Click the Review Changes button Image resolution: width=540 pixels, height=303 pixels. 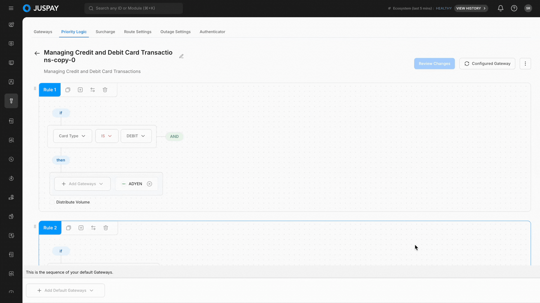[434, 64]
